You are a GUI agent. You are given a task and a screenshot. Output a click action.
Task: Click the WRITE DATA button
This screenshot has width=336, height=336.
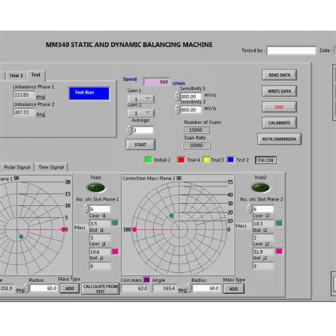coord(279,91)
